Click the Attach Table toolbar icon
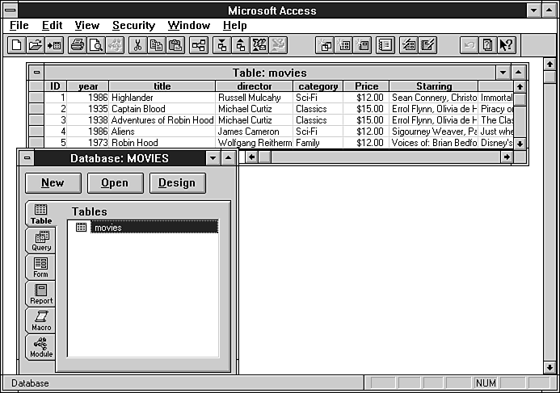The height and width of the screenshot is (393, 560). (x=54, y=45)
